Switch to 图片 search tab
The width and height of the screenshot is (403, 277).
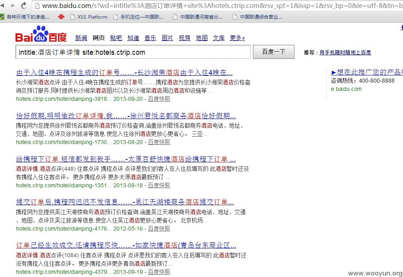(167, 38)
